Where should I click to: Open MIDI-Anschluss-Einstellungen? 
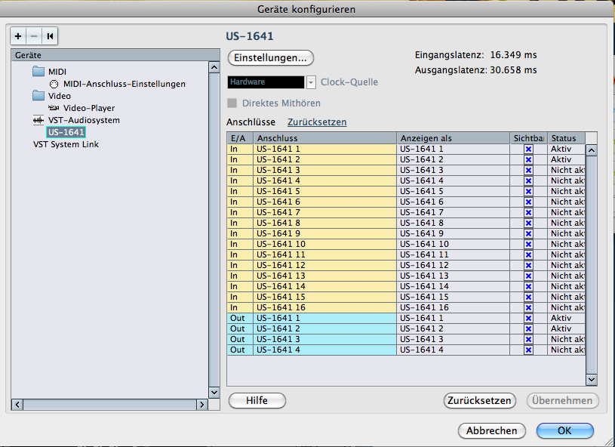[x=125, y=84]
